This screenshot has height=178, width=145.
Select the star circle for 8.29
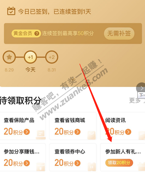[x=9, y=57]
